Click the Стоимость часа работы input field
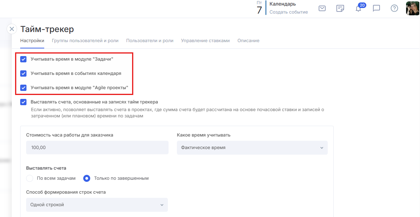This screenshot has width=420, height=217. 97,148
